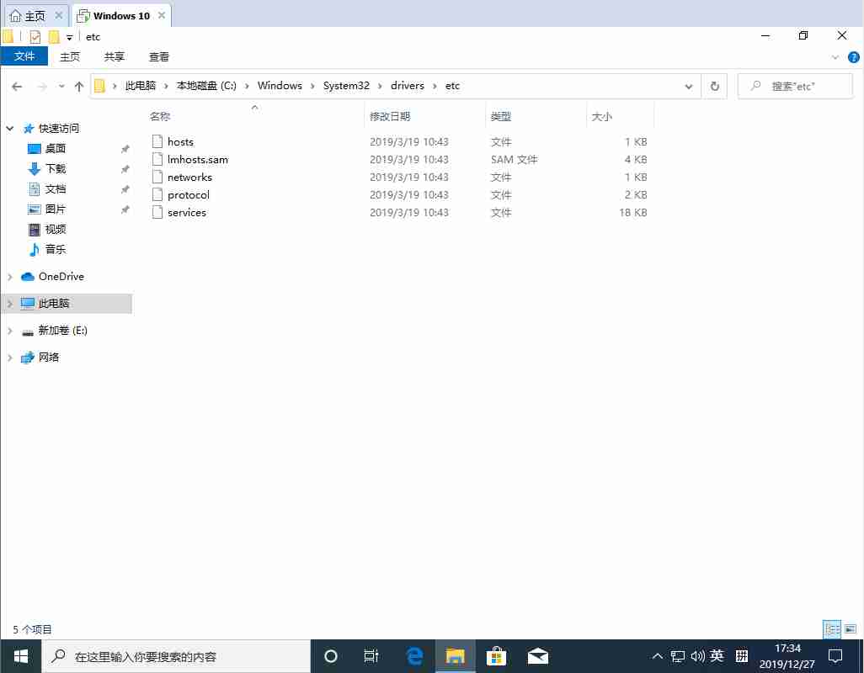Launch Microsoft Store from the taskbar

pyautogui.click(x=496, y=656)
